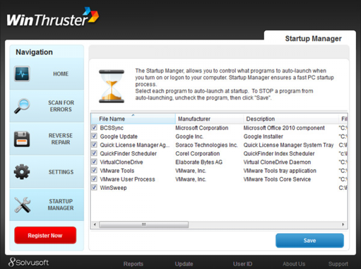Open the Support footer link
Viewport: 361px width, 269px height.
click(338, 264)
